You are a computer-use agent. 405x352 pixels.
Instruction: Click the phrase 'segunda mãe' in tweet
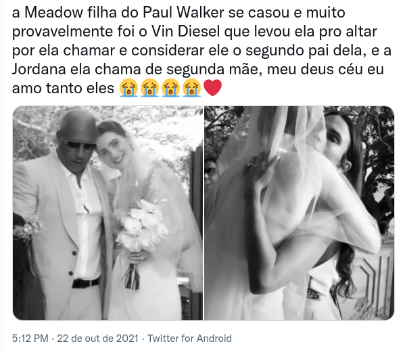212,69
